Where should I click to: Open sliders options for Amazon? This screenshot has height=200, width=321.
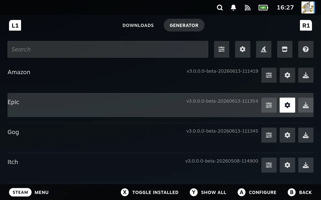coord(269,75)
